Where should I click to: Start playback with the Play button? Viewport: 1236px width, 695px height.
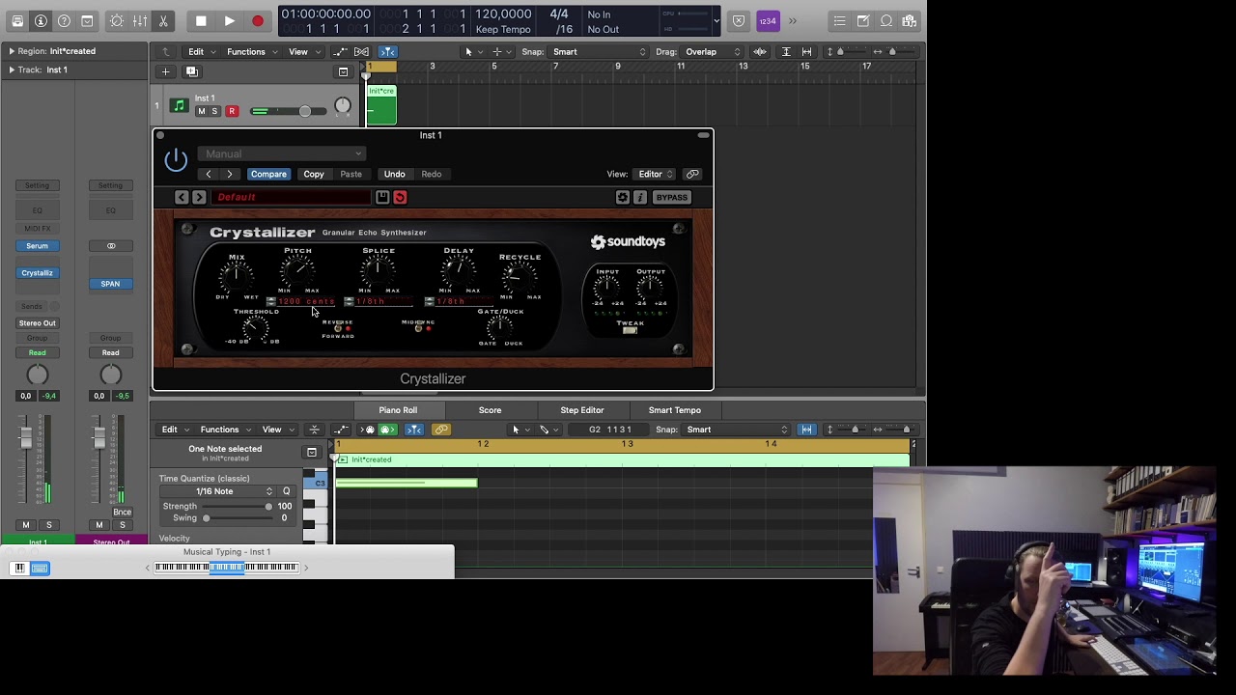[x=229, y=20]
